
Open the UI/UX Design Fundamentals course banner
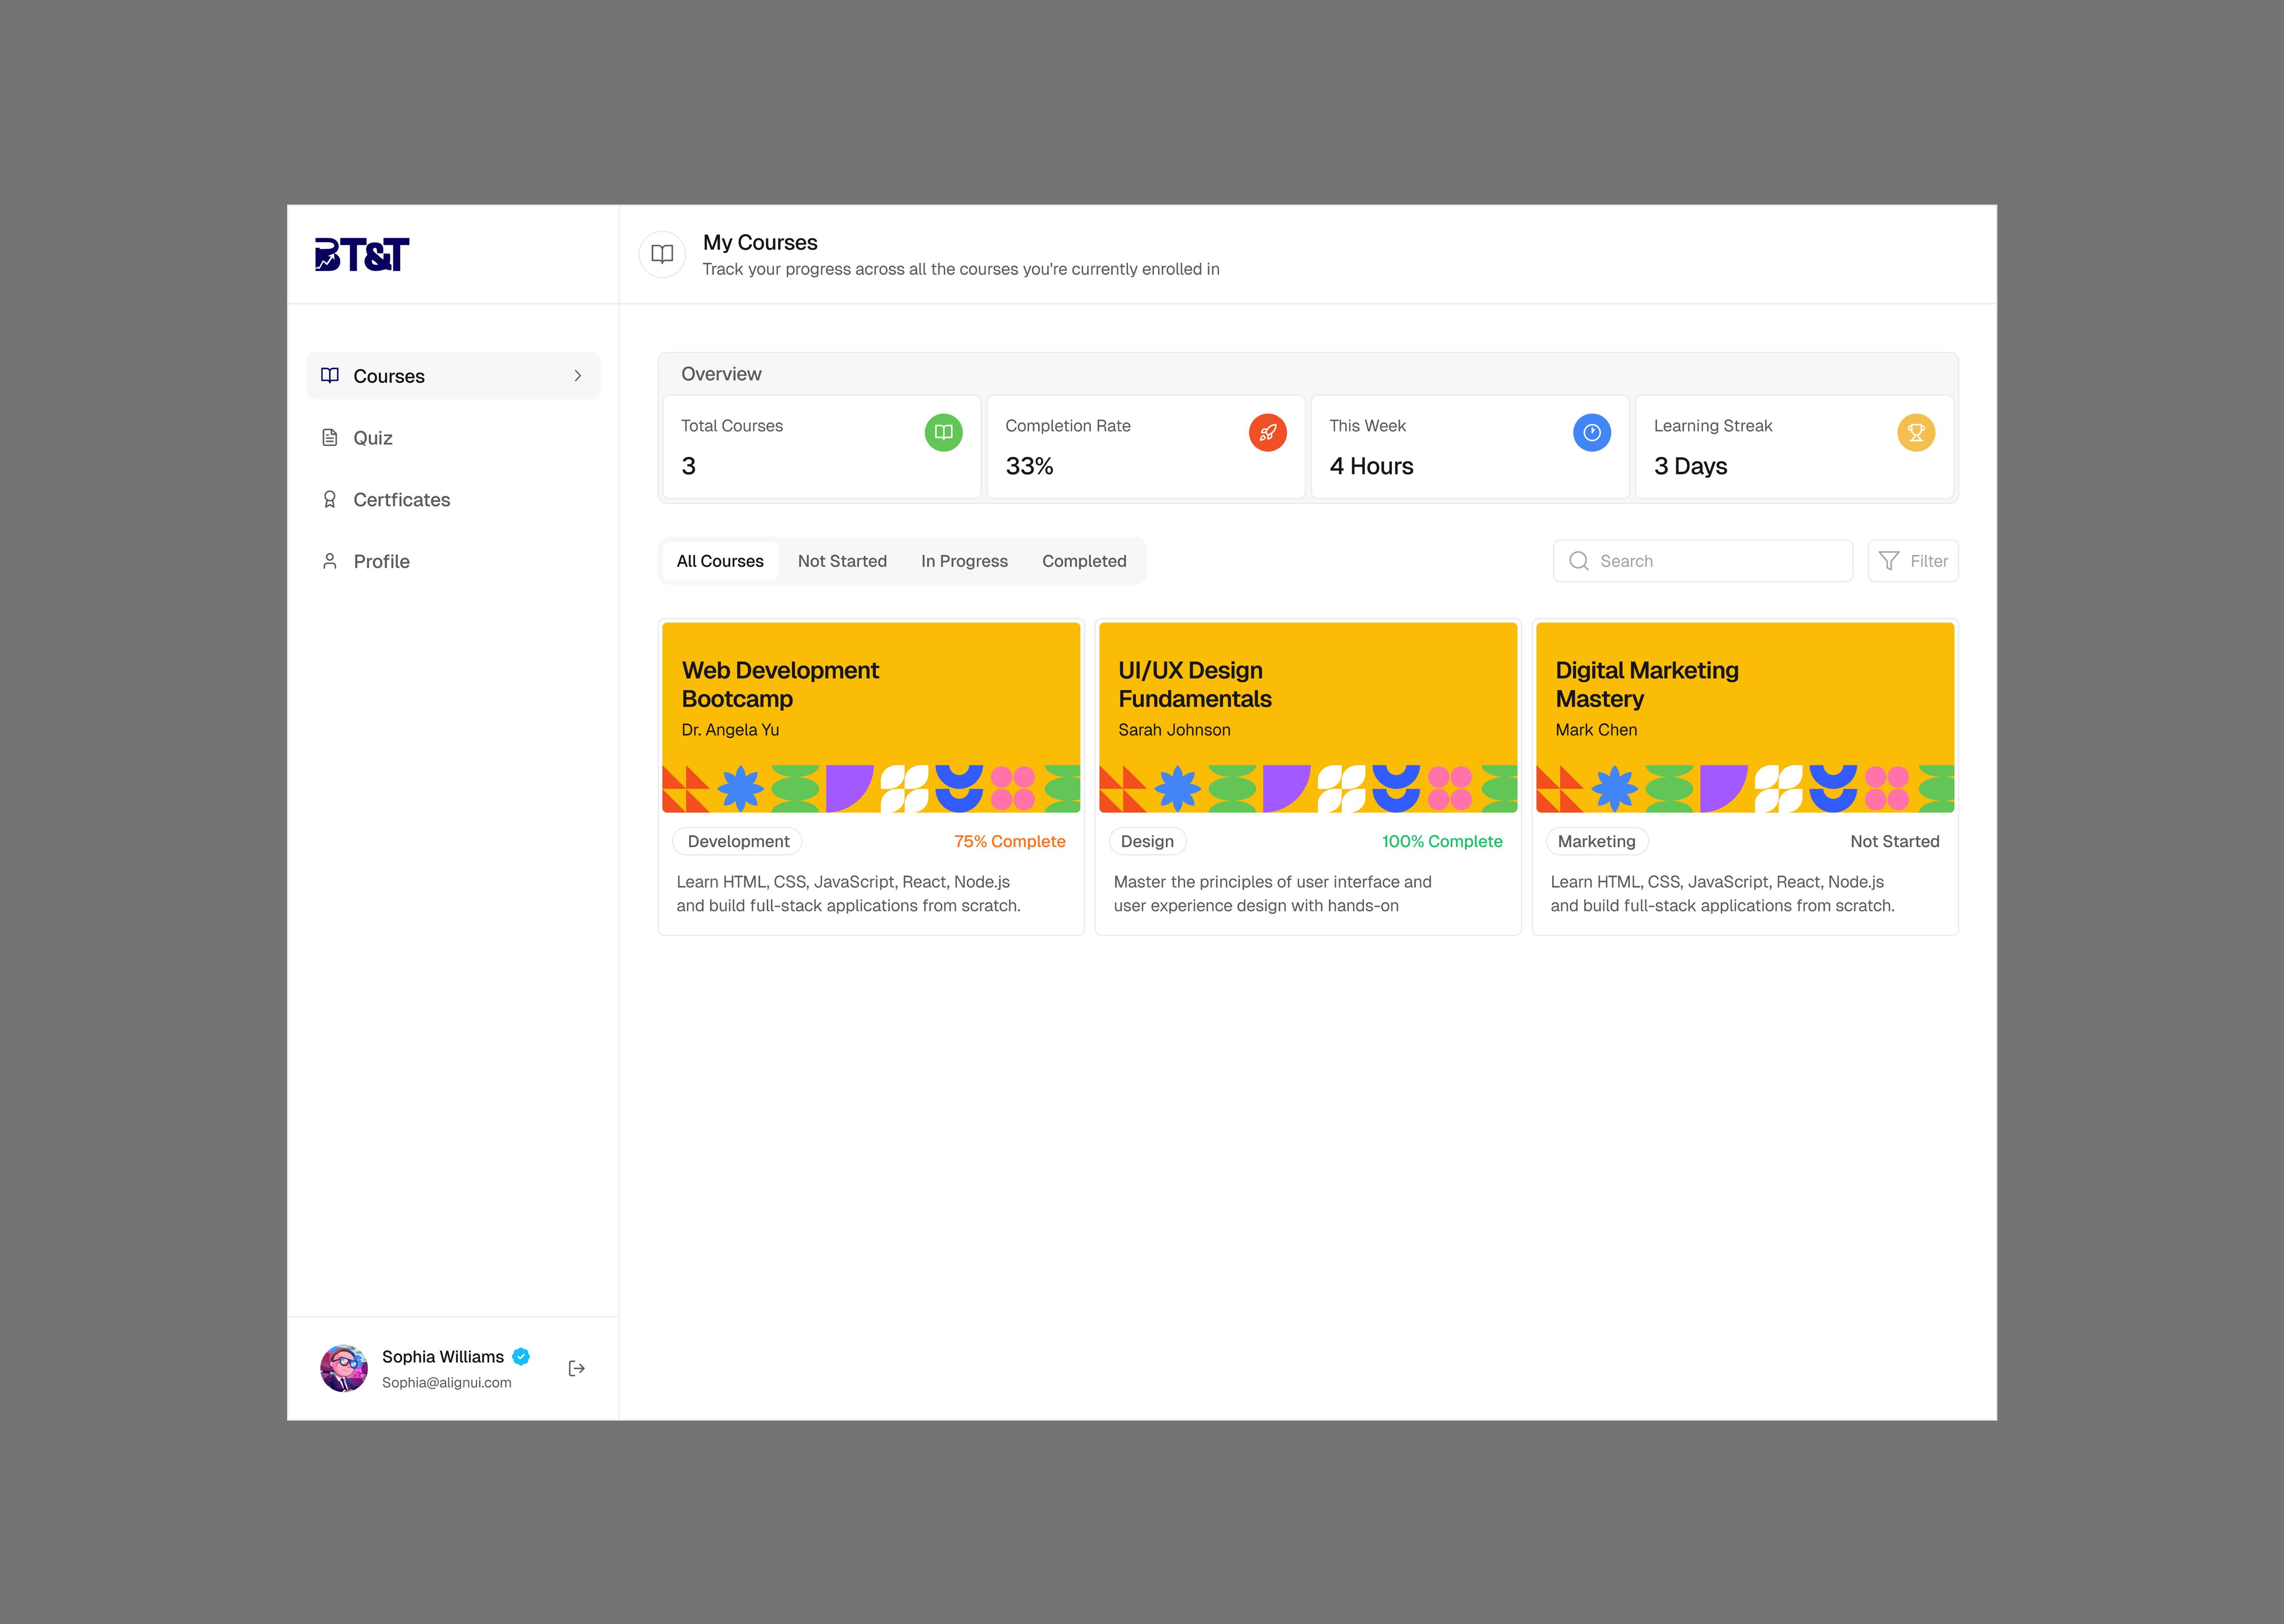(1308, 717)
